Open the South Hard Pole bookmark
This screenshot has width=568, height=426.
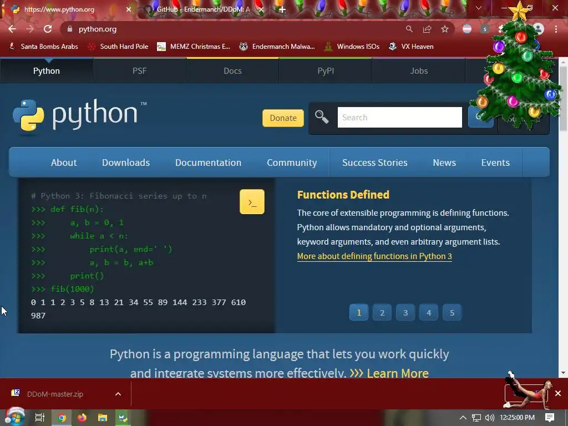[118, 47]
